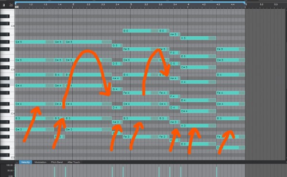
Task: Select the long A5 note in bar 3
Action: pos(199,38)
